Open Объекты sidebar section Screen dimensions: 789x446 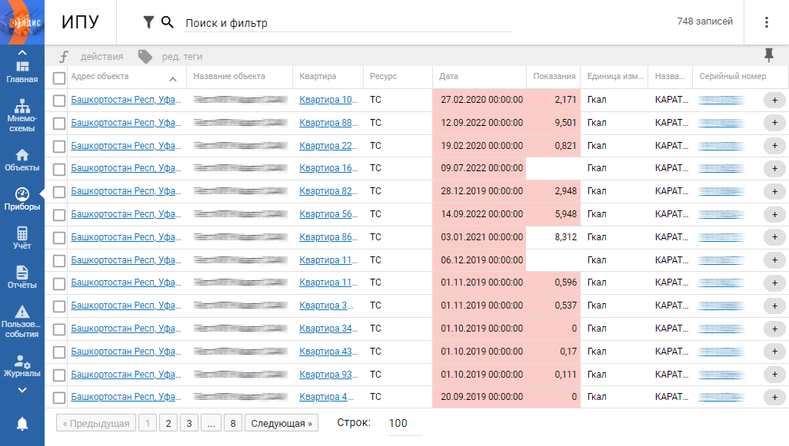click(x=22, y=160)
